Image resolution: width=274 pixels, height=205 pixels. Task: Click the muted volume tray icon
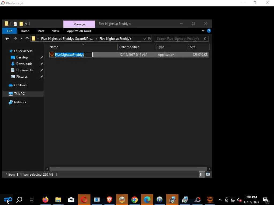click(x=239, y=200)
